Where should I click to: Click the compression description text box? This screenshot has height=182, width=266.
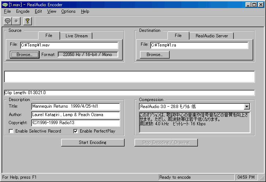[x=195, y=122]
